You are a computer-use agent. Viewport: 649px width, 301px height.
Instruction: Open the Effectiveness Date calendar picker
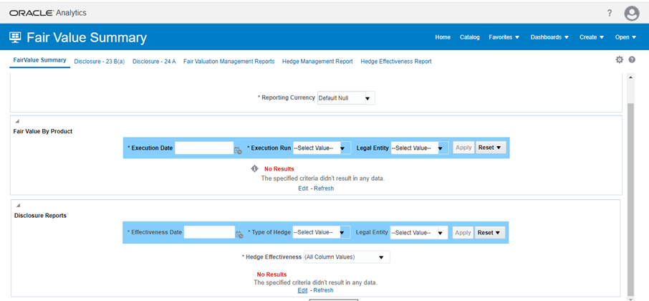[239, 235]
